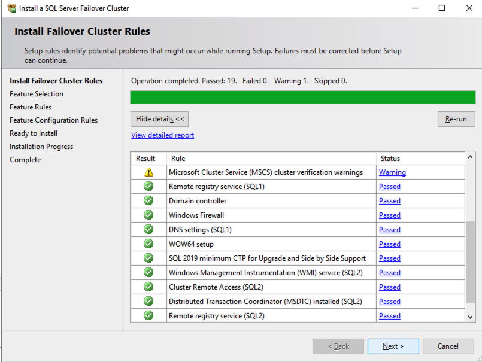Select Ready to Install step in sidebar
The height and width of the screenshot is (362, 482).
point(34,133)
